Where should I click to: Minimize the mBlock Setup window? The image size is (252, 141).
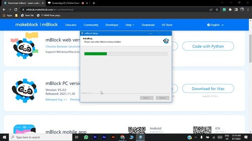click(x=150, y=33)
